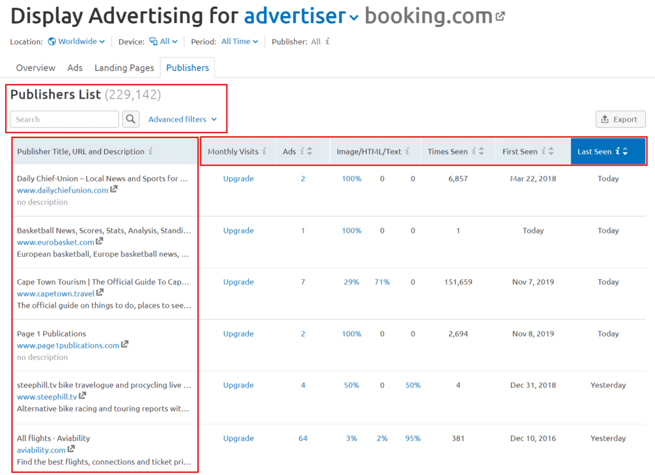Viewport: 655px width, 475px height.
Task: Open the Device All dropdown
Action: (x=169, y=42)
